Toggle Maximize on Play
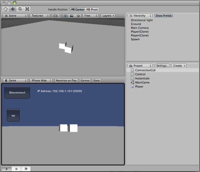This screenshot has height=172, width=200. (x=66, y=81)
